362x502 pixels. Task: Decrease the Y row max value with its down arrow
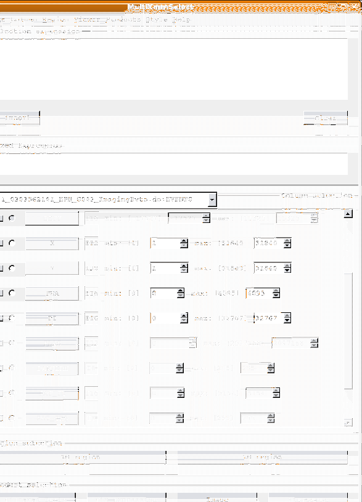(x=287, y=271)
